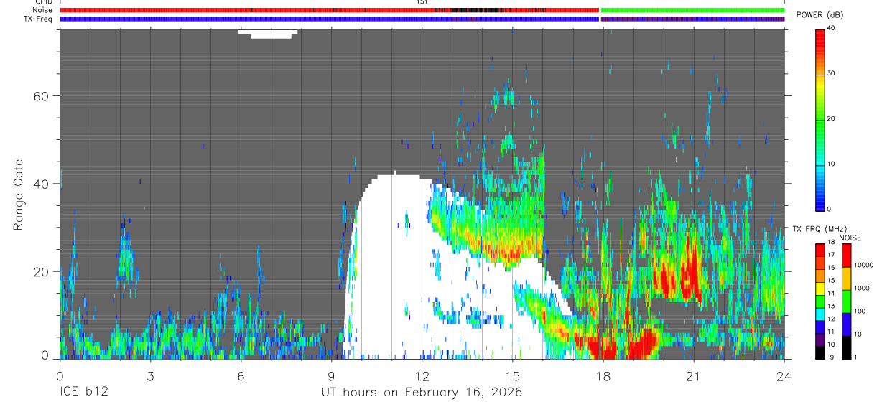Click the 40 tick on Range Gate axis
882x407 pixels.
pos(43,184)
